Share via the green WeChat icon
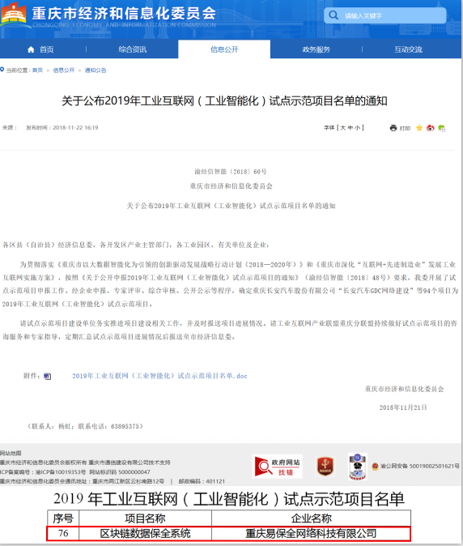463x546 pixels. (442, 128)
